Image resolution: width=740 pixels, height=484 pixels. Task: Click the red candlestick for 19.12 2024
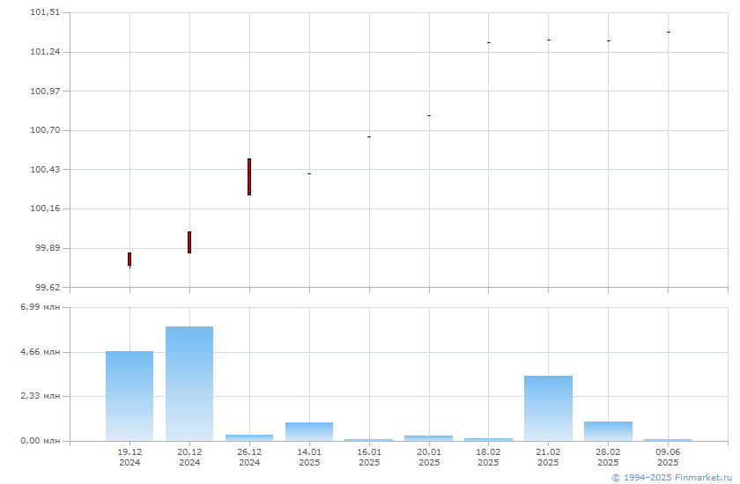(129, 260)
